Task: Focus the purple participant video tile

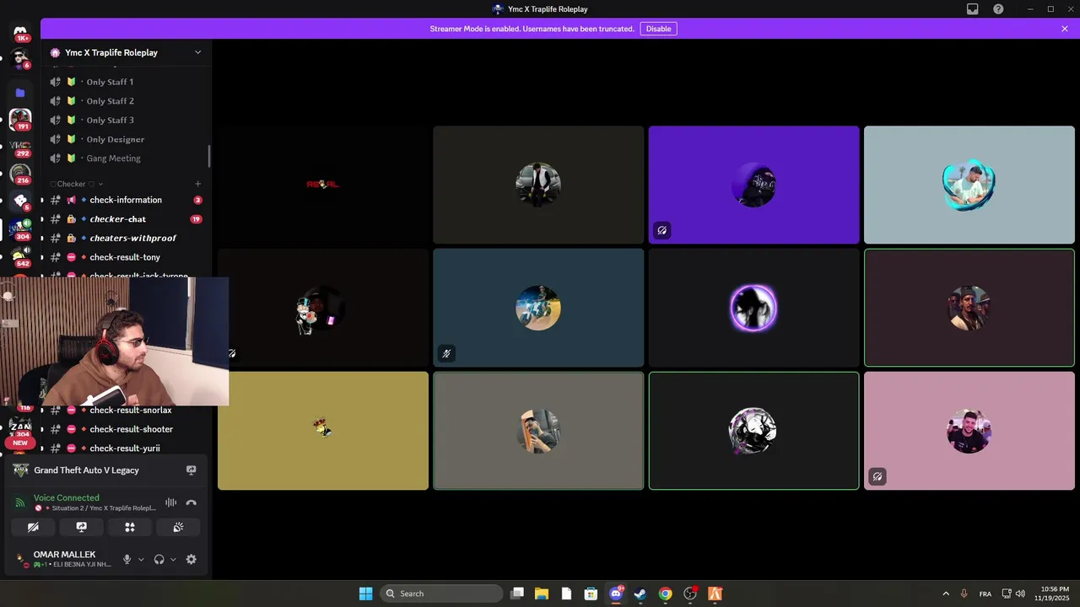Action: [753, 185]
